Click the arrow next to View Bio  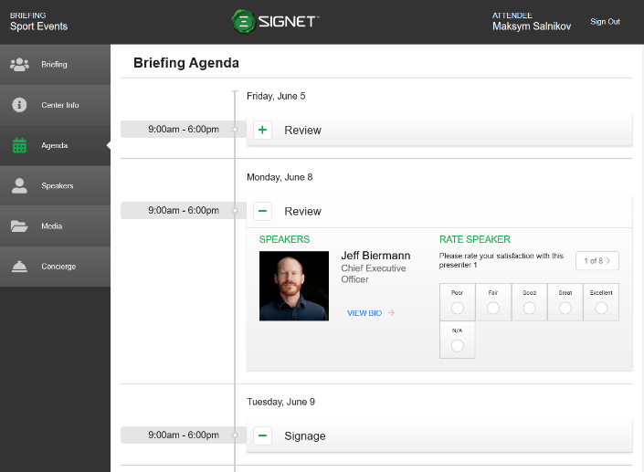tap(392, 313)
